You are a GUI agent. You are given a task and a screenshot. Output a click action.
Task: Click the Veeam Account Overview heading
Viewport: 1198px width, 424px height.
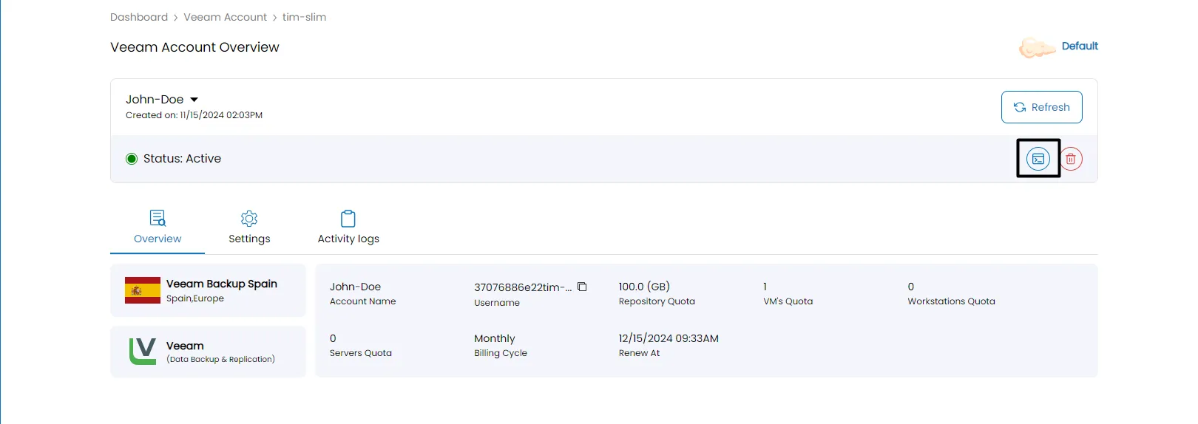[x=194, y=47]
